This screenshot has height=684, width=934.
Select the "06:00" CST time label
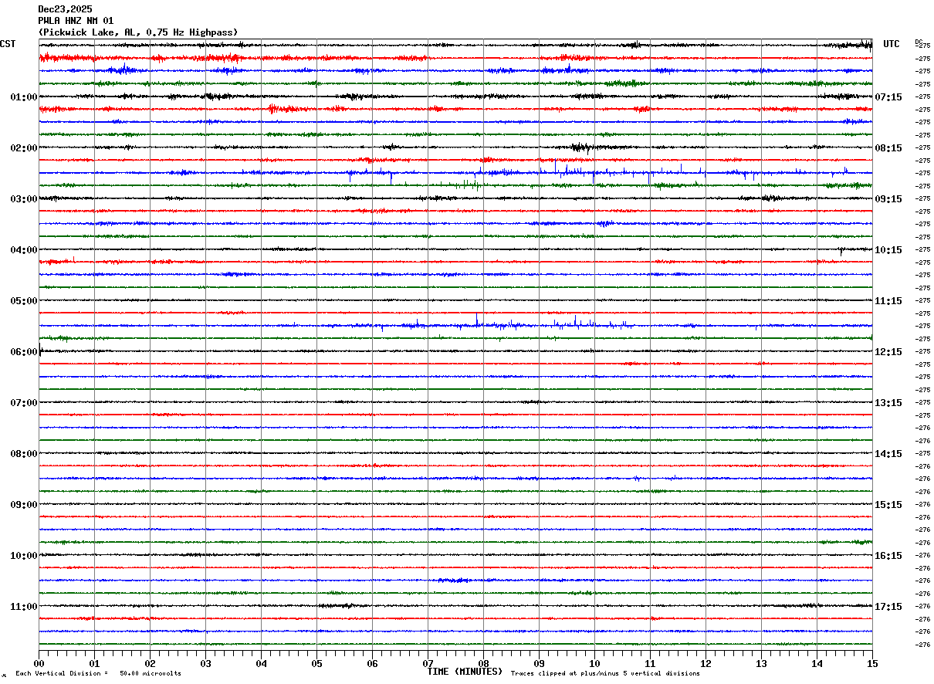coord(24,352)
